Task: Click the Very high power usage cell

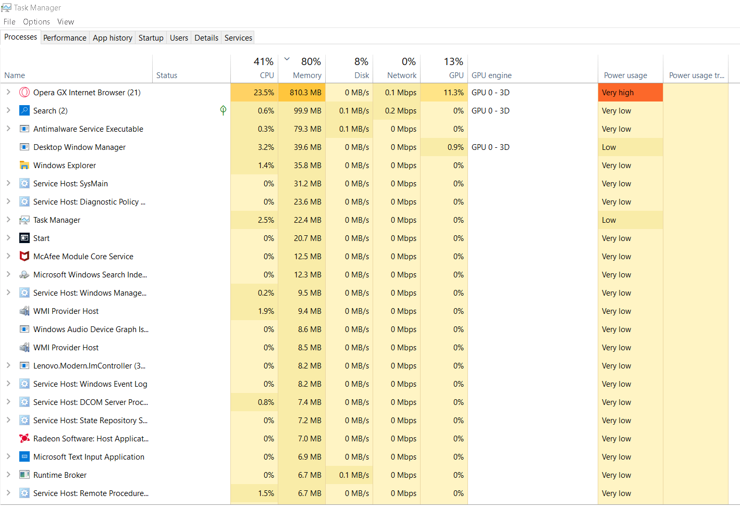Action: point(631,93)
